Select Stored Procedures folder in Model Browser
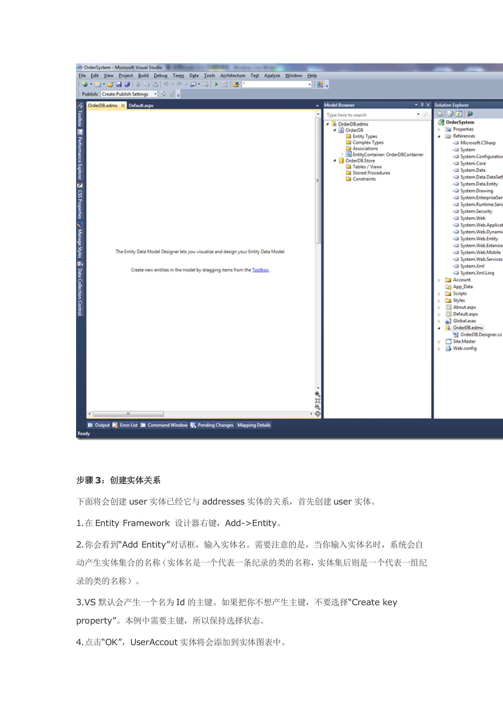The width and height of the screenshot is (503, 711). coord(368,173)
